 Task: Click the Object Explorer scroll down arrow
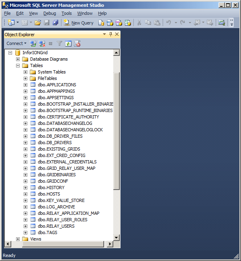pyautogui.click(x=116, y=238)
